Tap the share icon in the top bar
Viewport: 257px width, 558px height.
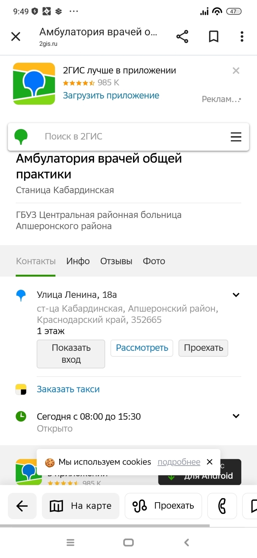tap(182, 37)
